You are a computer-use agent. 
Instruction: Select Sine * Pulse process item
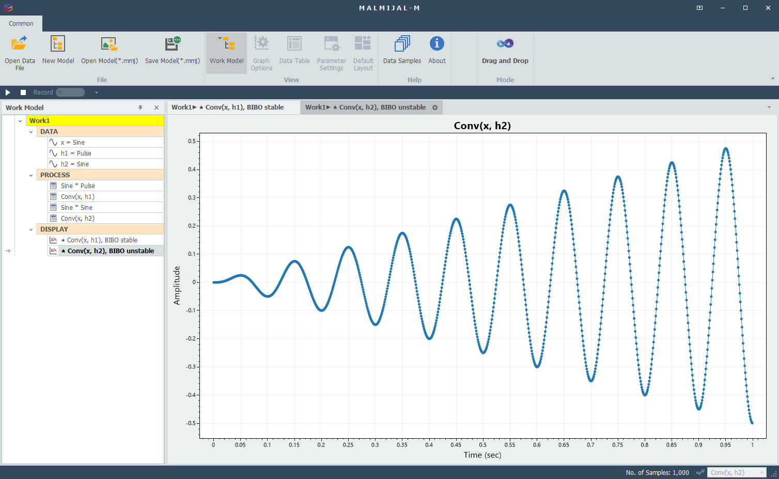106,186
